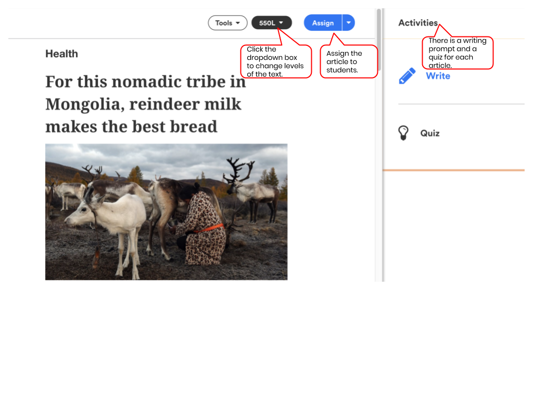Click the caret arrow beside 550L

[x=281, y=23]
